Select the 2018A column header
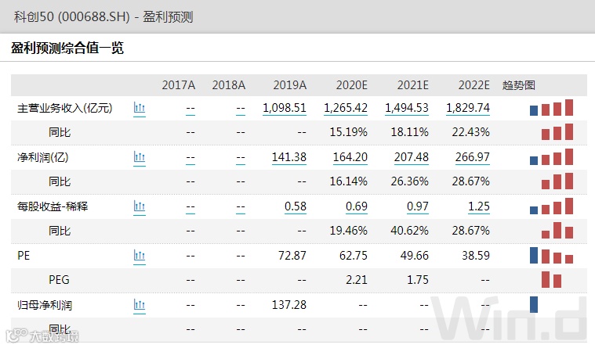595x348 pixels. pyautogui.click(x=228, y=84)
